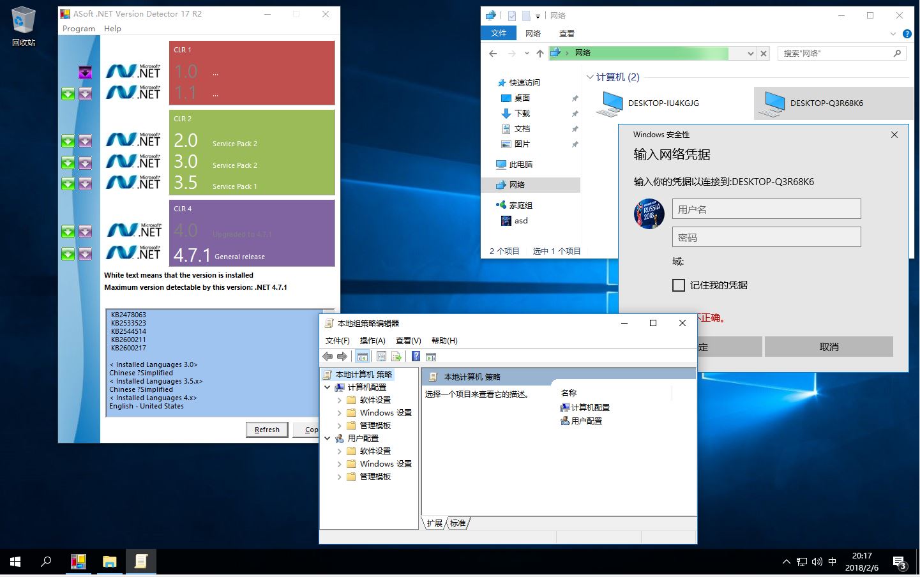Switch to the 查看 ribbon tab
This screenshot has height=577, width=920.
pos(566,33)
